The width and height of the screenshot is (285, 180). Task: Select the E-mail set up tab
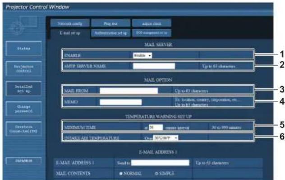click(70, 33)
